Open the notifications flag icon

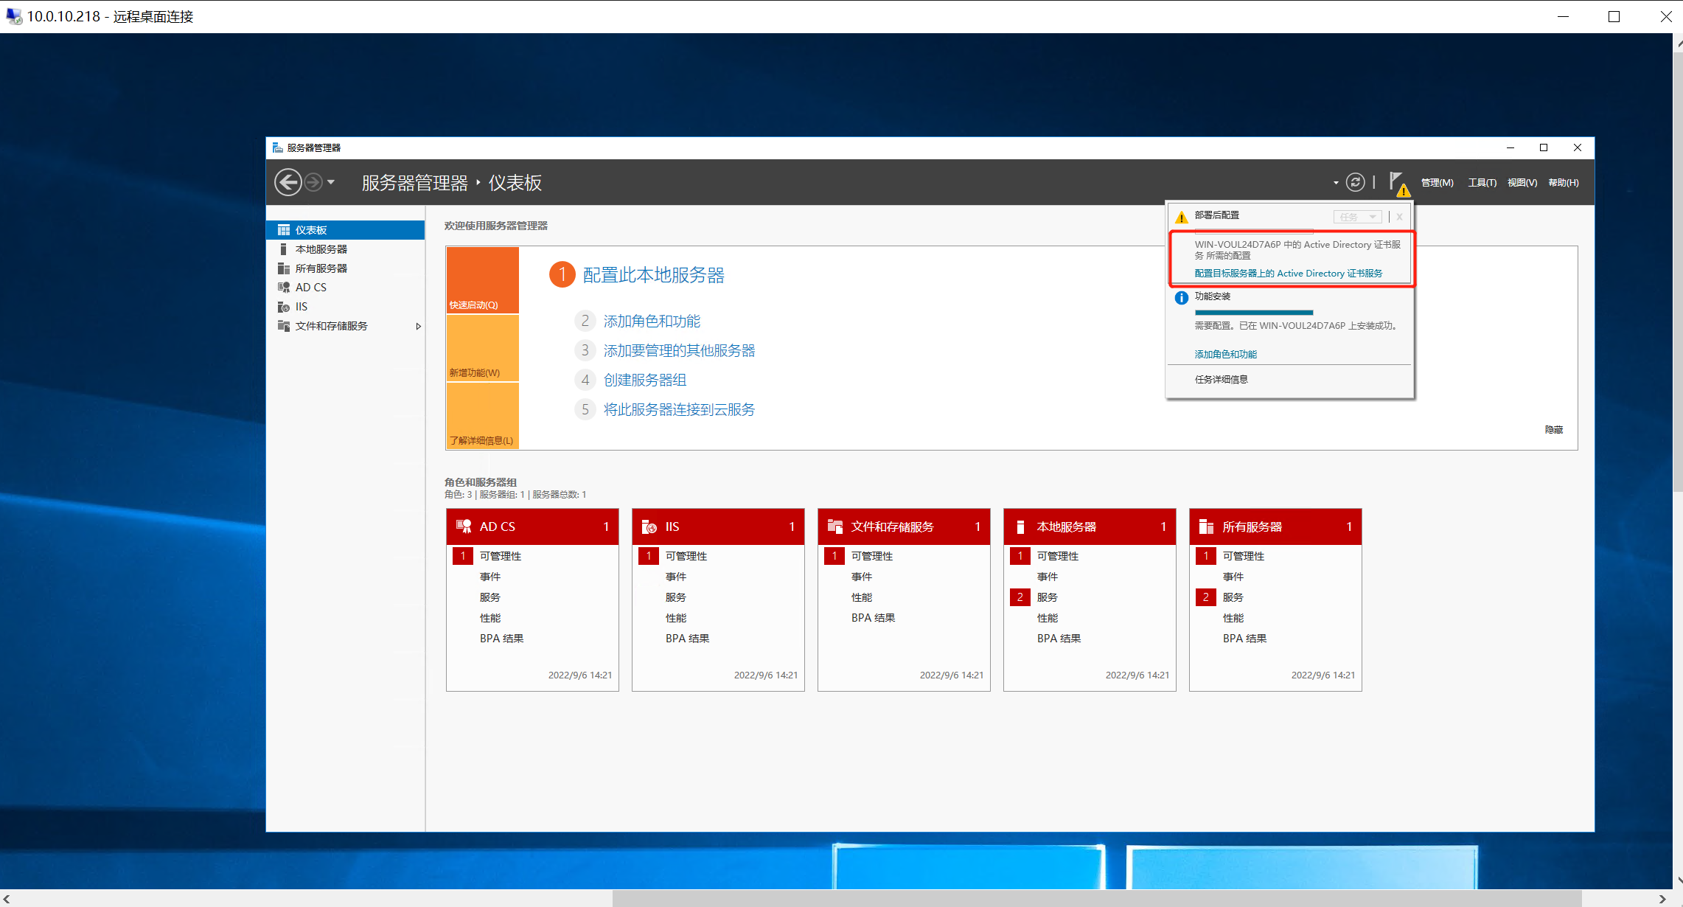click(x=1398, y=184)
